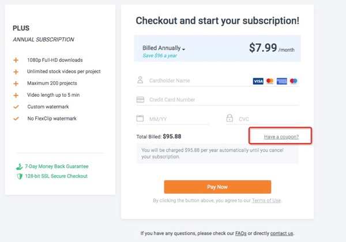The image size is (346, 242).
Task: Click into the CVC input field
Action: pos(265,119)
